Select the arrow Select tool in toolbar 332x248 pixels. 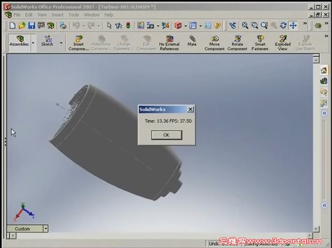coord(109,26)
